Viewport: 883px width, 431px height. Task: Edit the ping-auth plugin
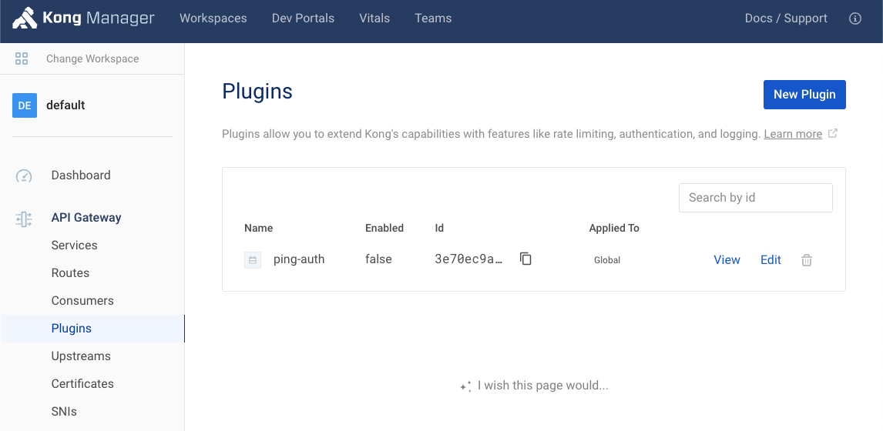(x=771, y=260)
